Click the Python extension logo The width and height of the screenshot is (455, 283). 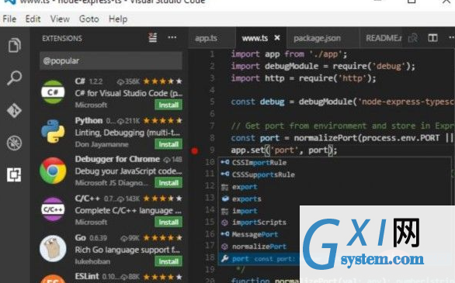53,131
